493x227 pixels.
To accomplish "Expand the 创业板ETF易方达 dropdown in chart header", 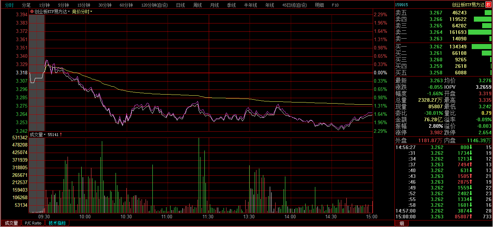I will 69,12.
